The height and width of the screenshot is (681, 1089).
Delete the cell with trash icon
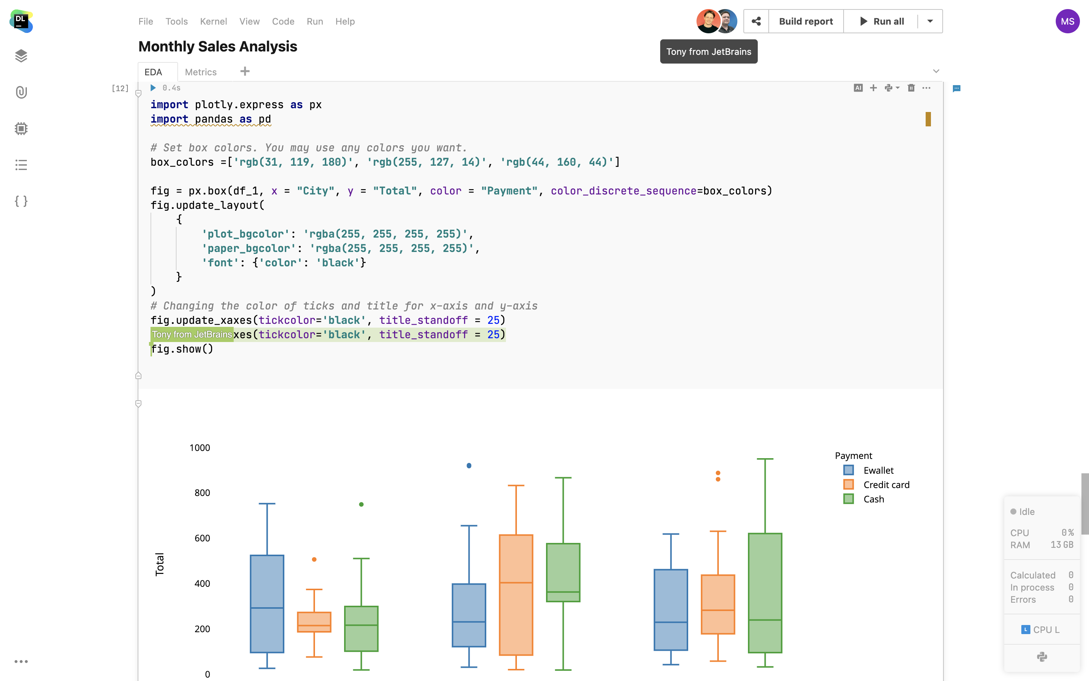pos(911,88)
